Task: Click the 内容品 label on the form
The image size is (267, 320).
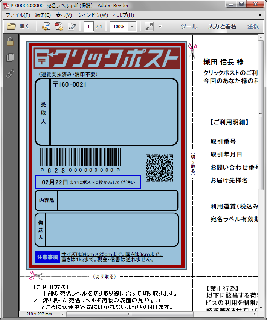Action: click(x=47, y=200)
